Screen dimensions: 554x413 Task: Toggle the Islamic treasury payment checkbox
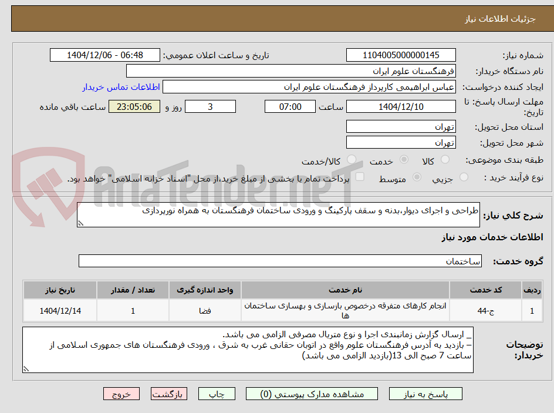point(360,177)
